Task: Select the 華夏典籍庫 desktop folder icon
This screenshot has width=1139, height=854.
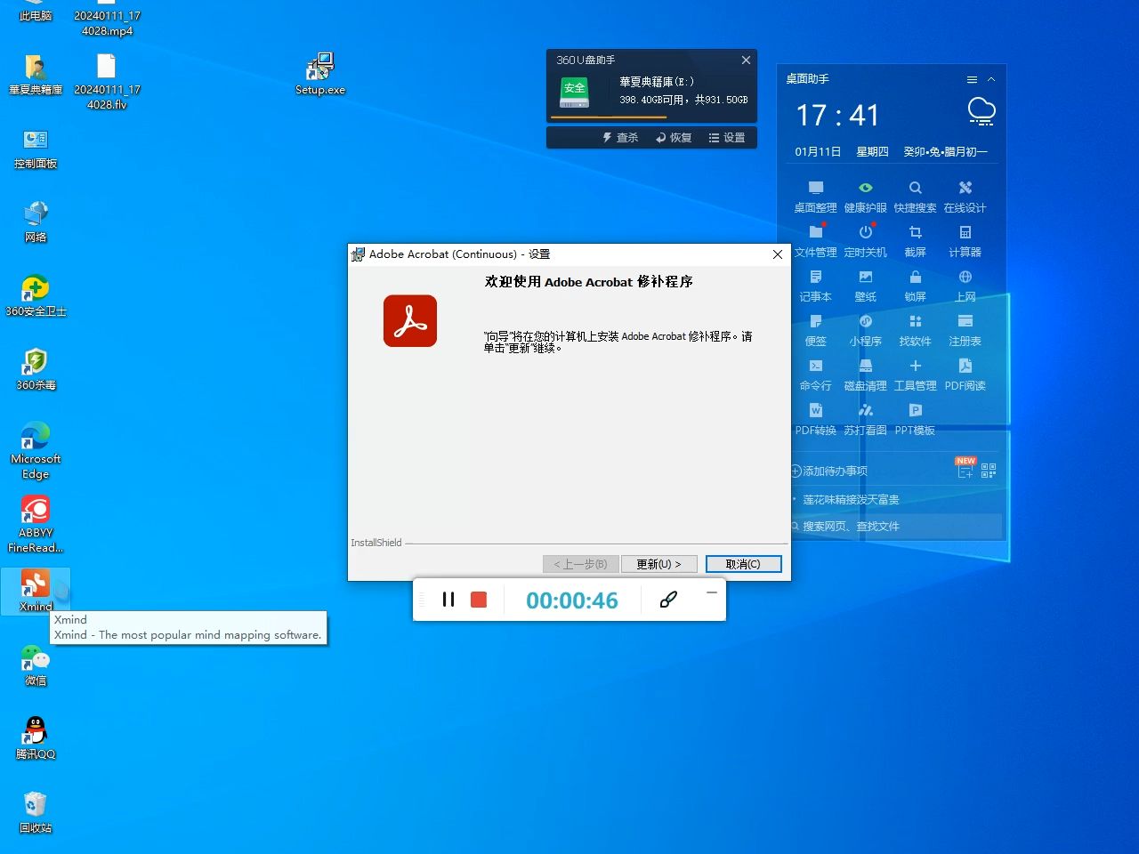Action: click(x=36, y=74)
